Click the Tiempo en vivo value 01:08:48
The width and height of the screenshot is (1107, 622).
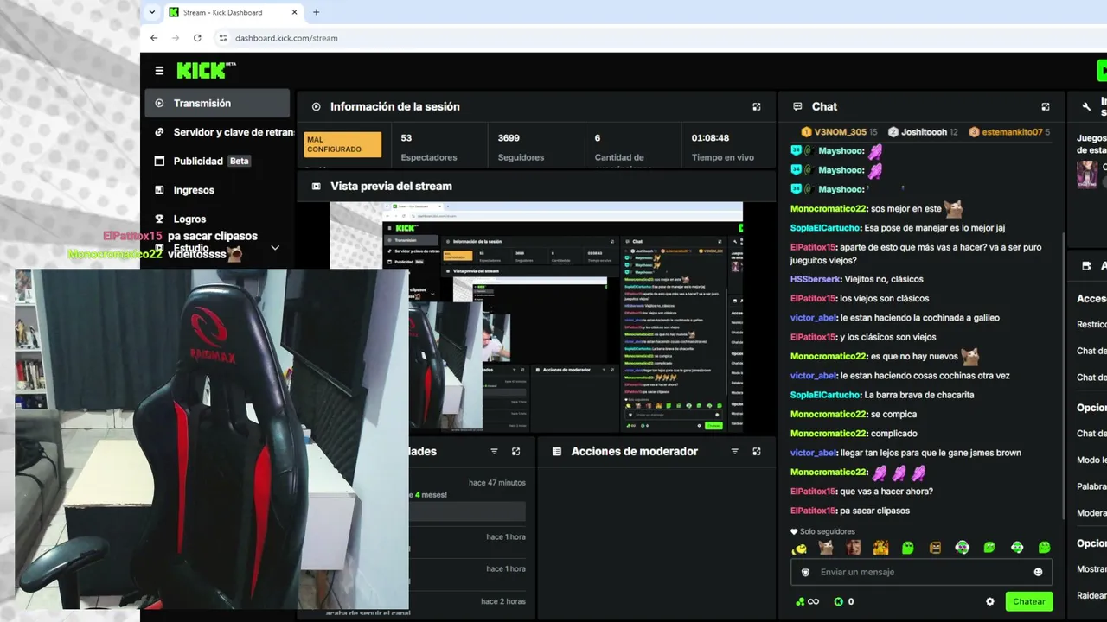point(710,138)
